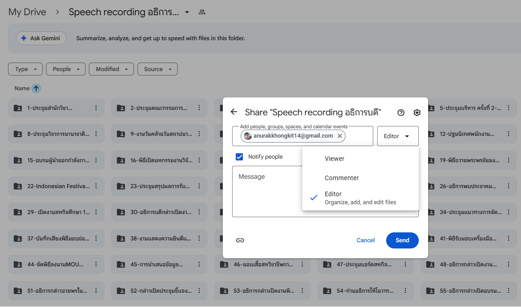Expand the Speech recording folder title dropdown

click(187, 13)
